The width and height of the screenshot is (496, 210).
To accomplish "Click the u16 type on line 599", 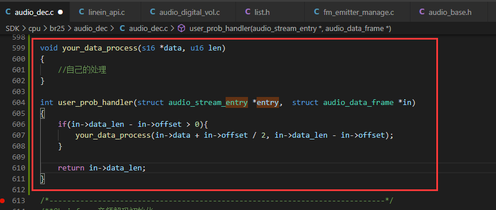I will pos(197,48).
